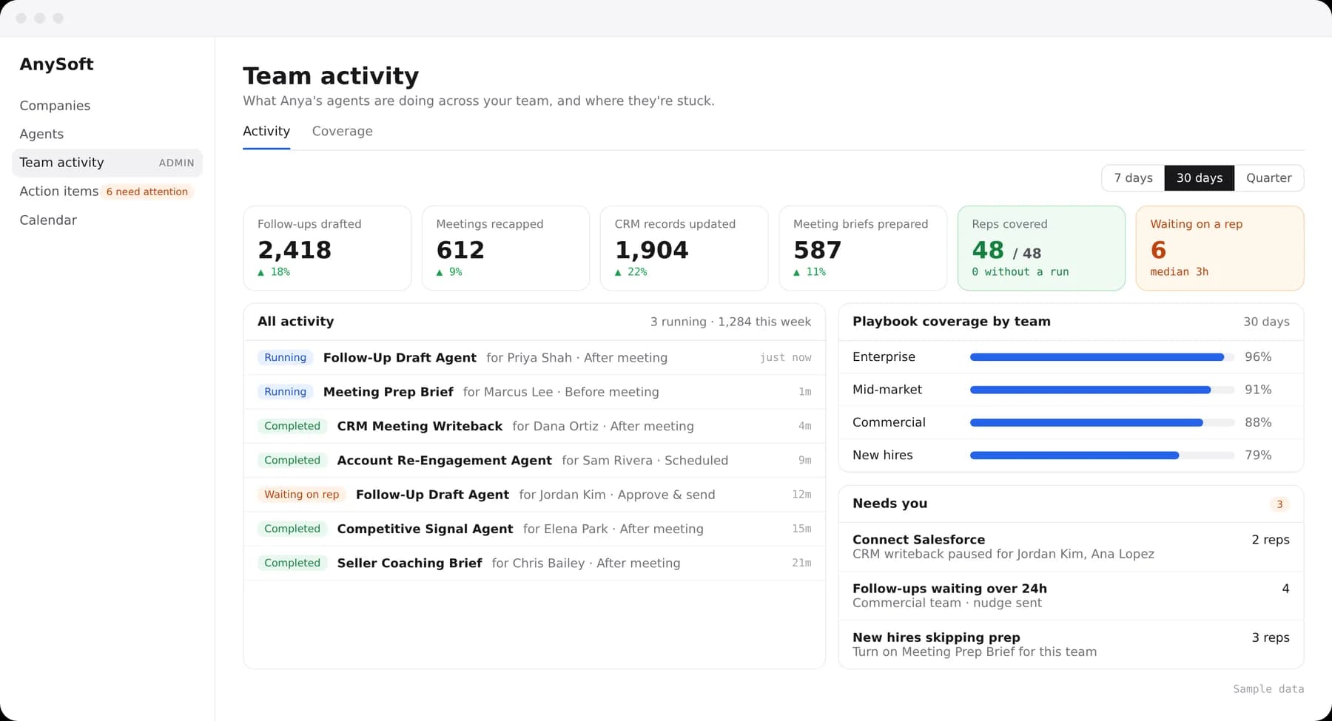This screenshot has height=721, width=1332.
Task: Open Seller Coaching Brief for Chris Bailey
Action: tap(534, 563)
